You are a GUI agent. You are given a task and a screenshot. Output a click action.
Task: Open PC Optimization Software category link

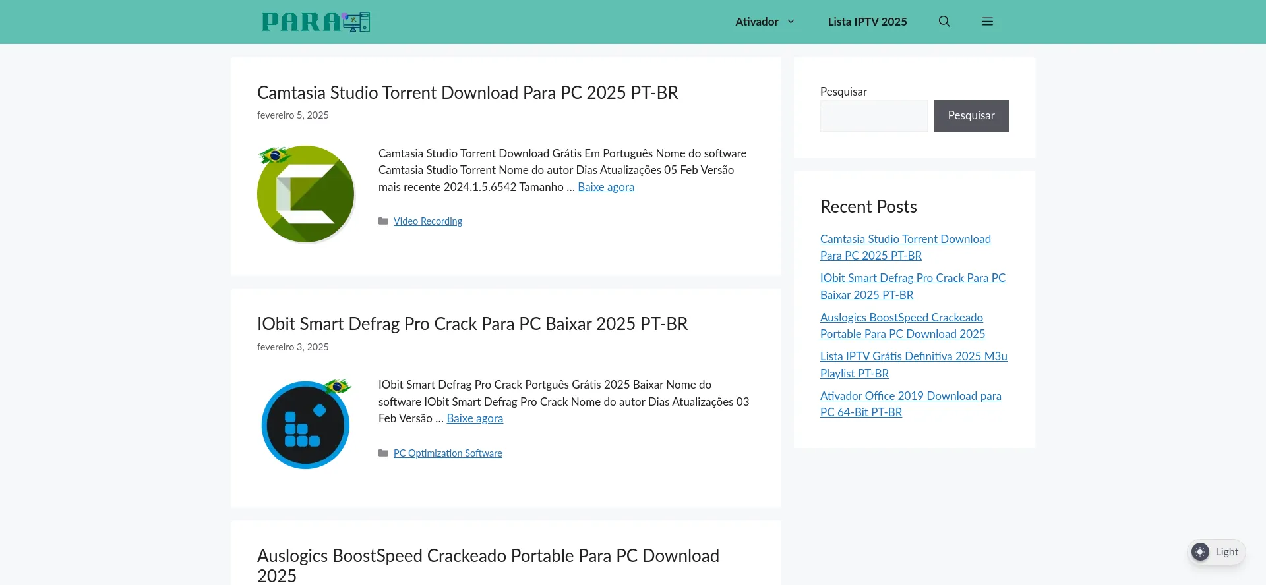tap(448, 453)
